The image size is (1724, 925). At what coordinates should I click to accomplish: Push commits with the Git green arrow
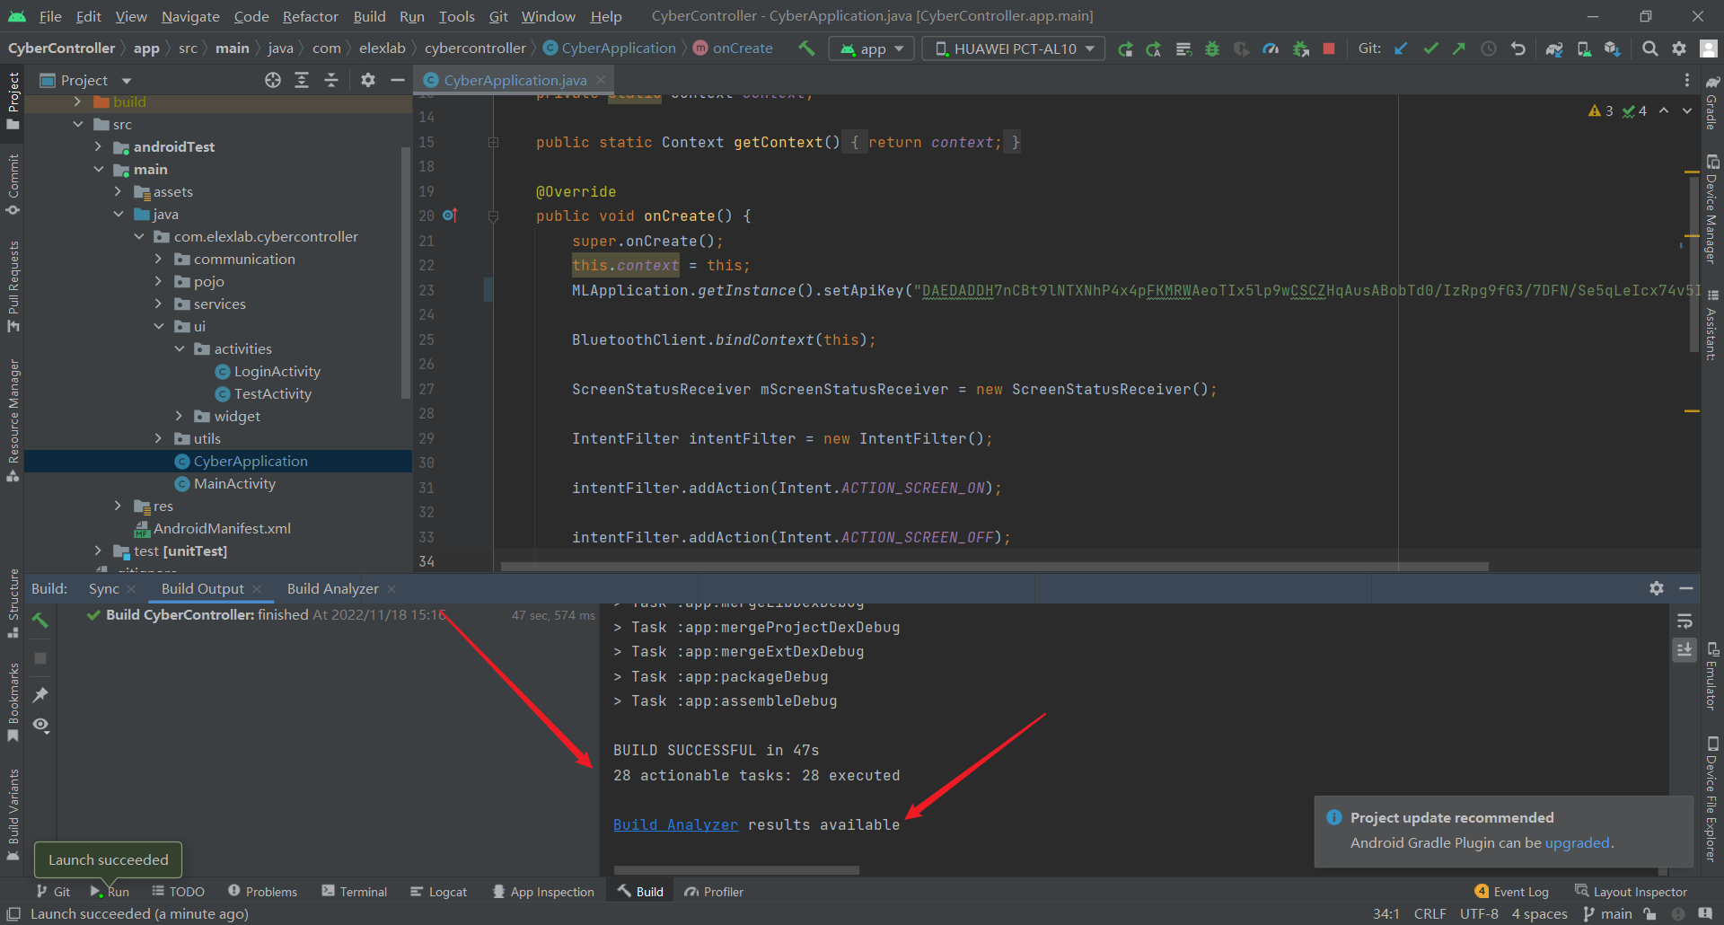point(1459,48)
